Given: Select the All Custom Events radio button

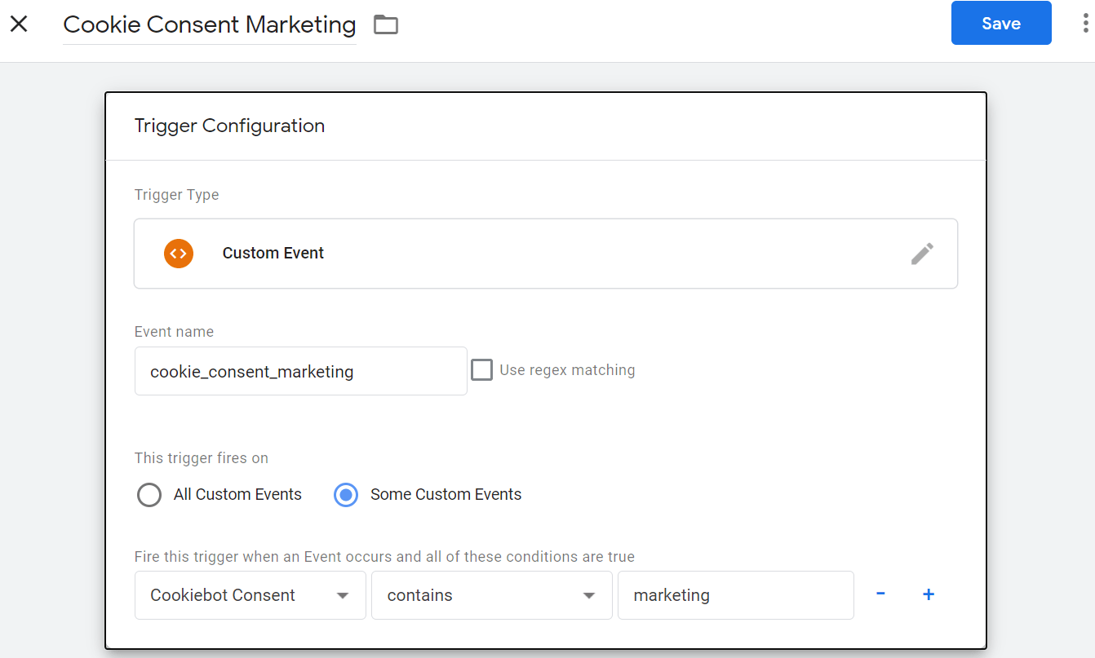Looking at the screenshot, I should click(149, 495).
